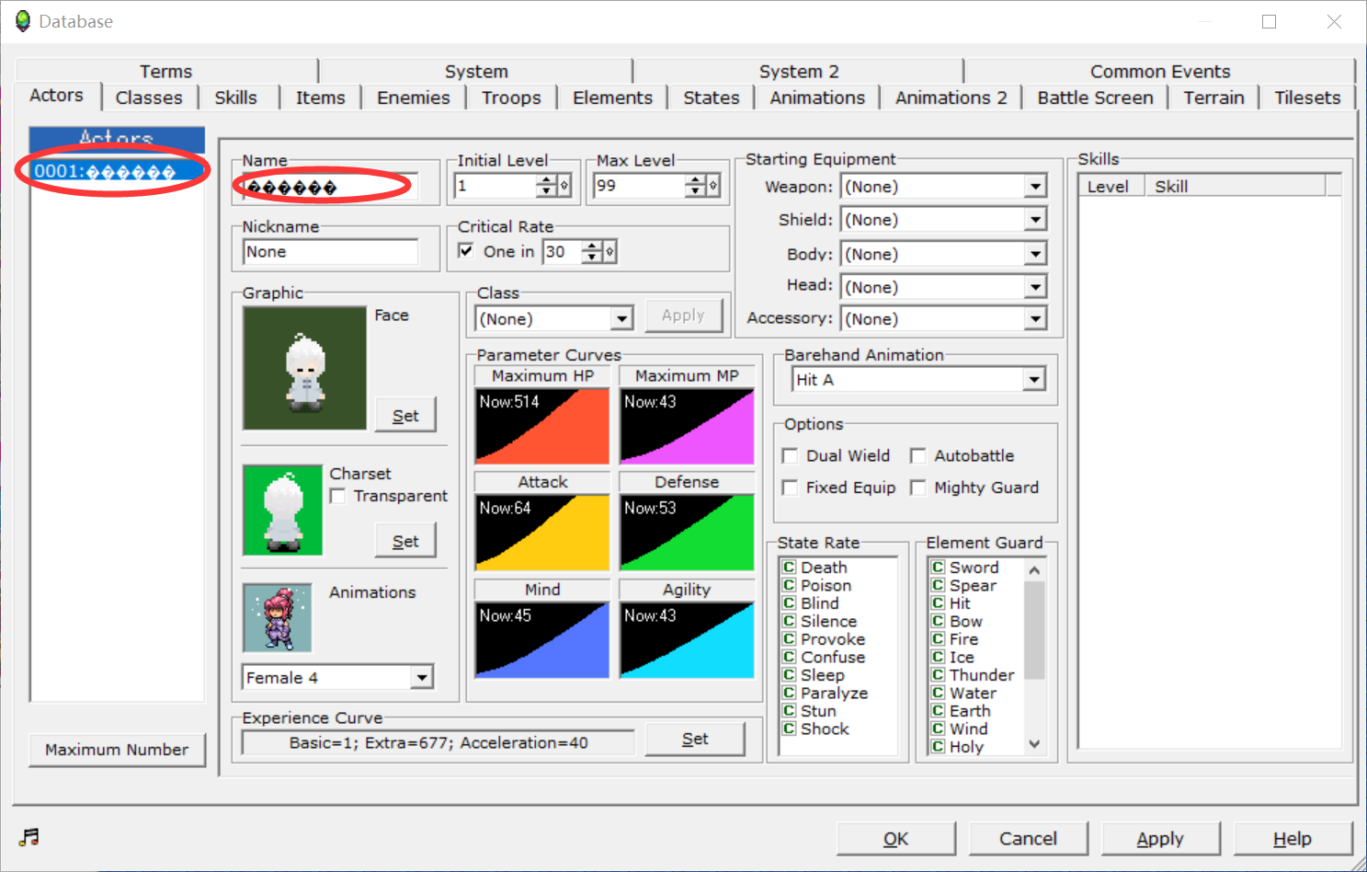Click the Charset sprite preview
Viewport: 1367px width, 872px height.
(283, 511)
